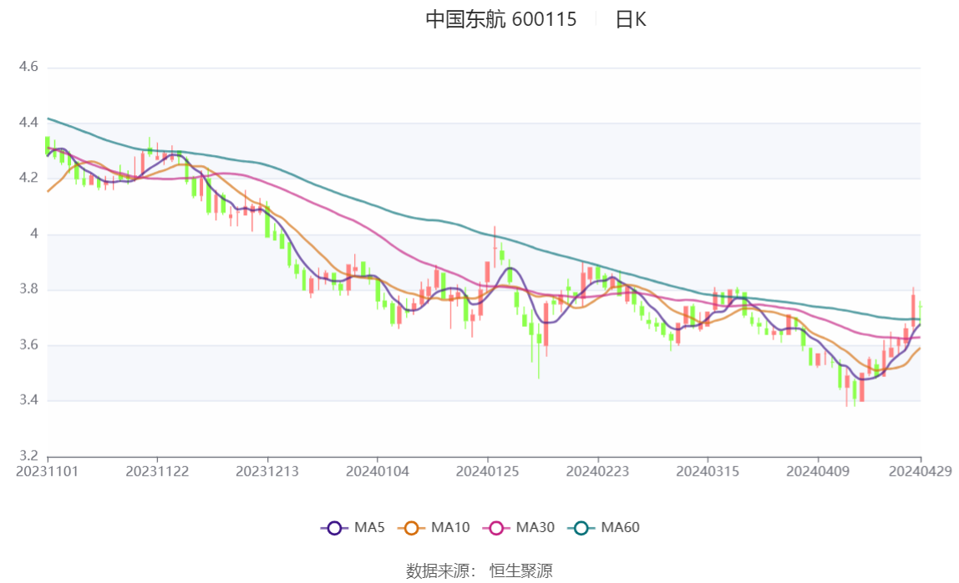Image resolution: width=959 pixels, height=583 pixels.
Task: Click the 20231213 x-axis date label
Action: pos(267,471)
